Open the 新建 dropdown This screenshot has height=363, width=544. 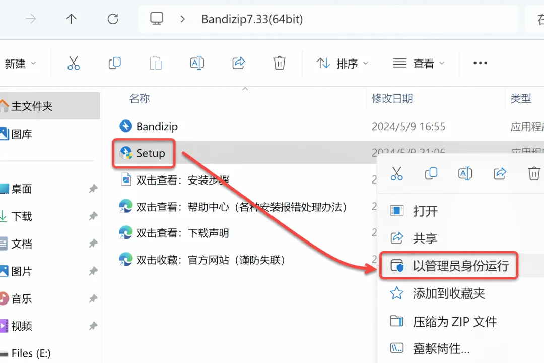20,64
